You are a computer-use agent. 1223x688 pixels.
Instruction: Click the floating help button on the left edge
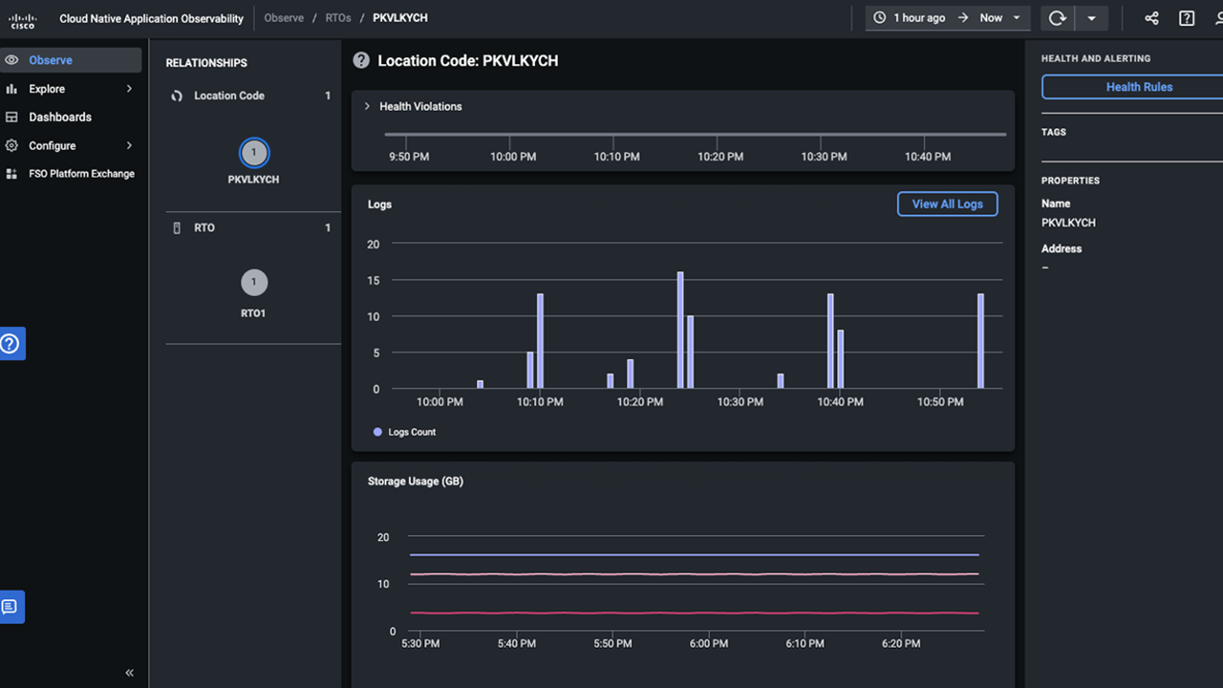11,344
